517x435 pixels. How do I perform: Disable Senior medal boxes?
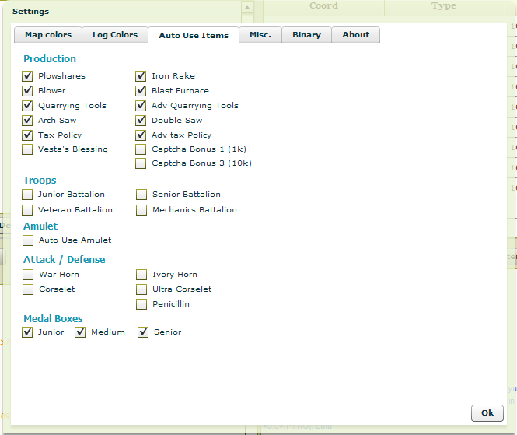coord(143,332)
